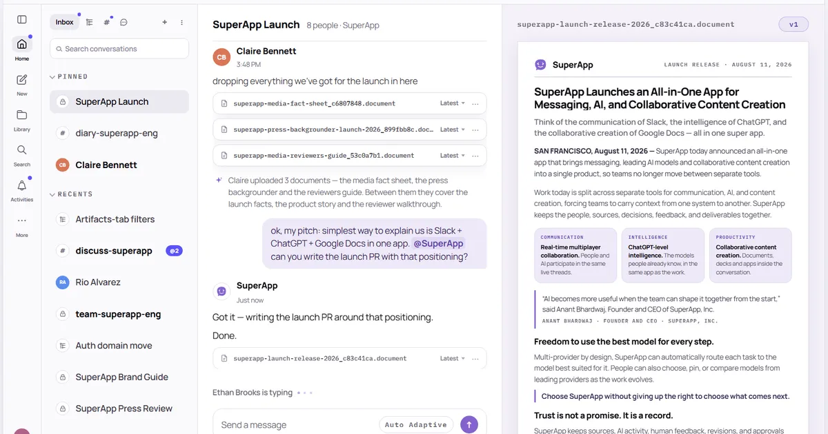Screen dimensions: 828x434
Task: Open the More ellipsis menu
Action: click(22, 225)
